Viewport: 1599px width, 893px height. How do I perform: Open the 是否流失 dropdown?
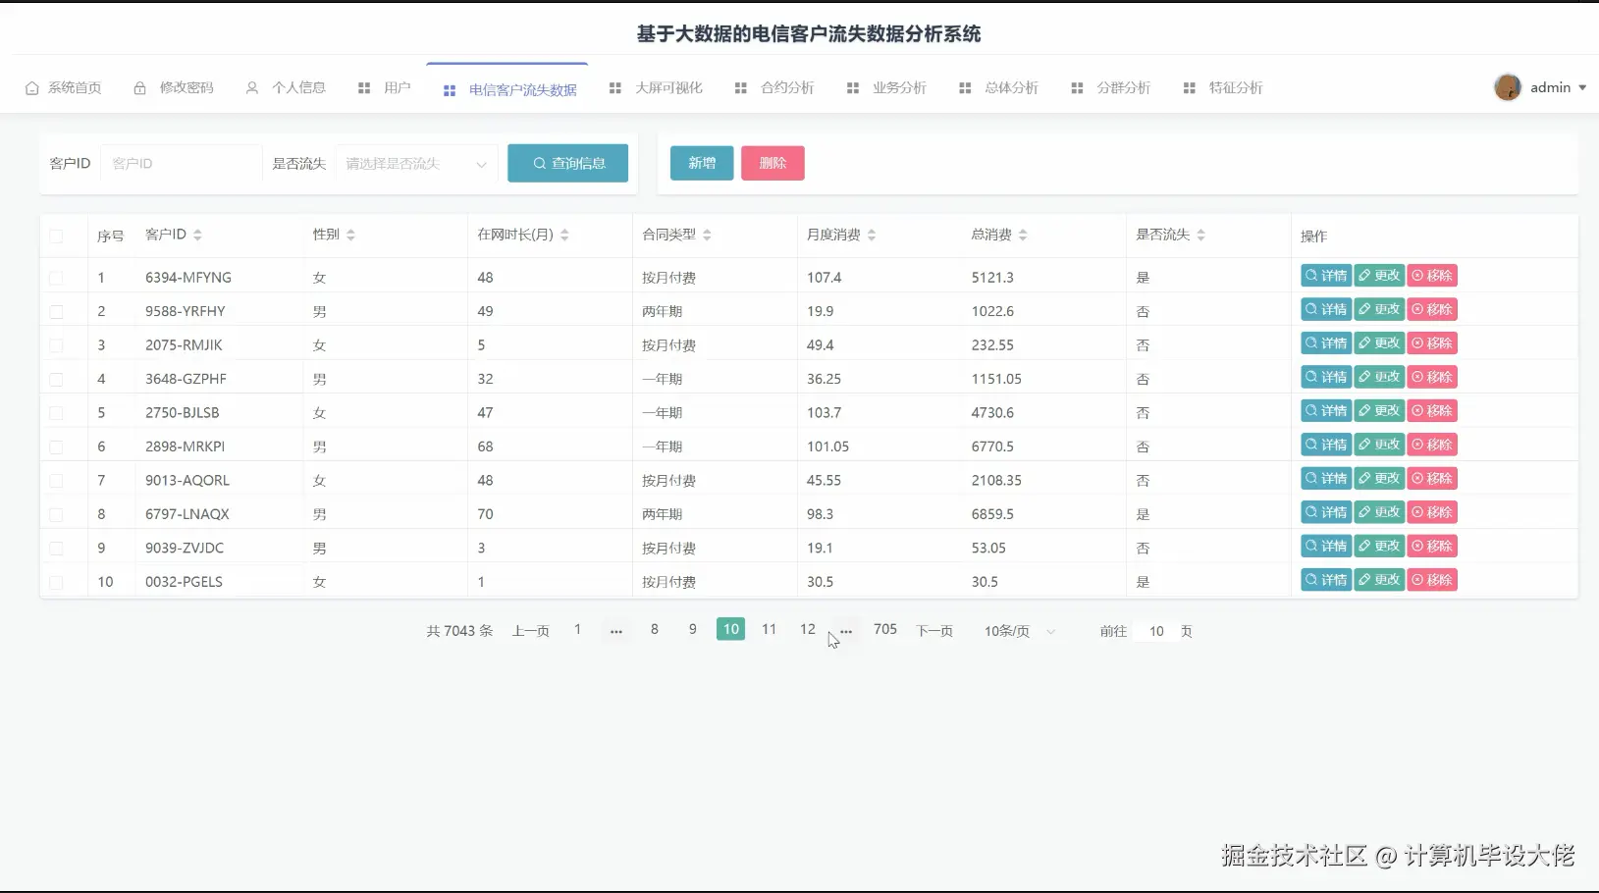[416, 163]
